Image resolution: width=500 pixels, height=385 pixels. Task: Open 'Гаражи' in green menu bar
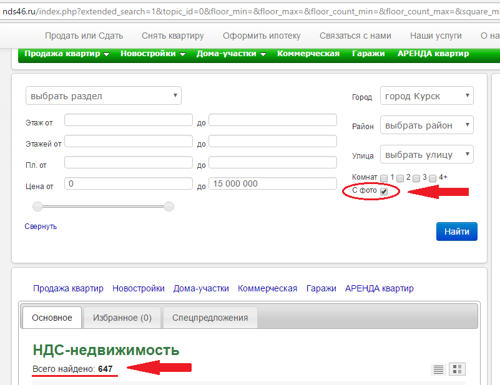(x=368, y=54)
